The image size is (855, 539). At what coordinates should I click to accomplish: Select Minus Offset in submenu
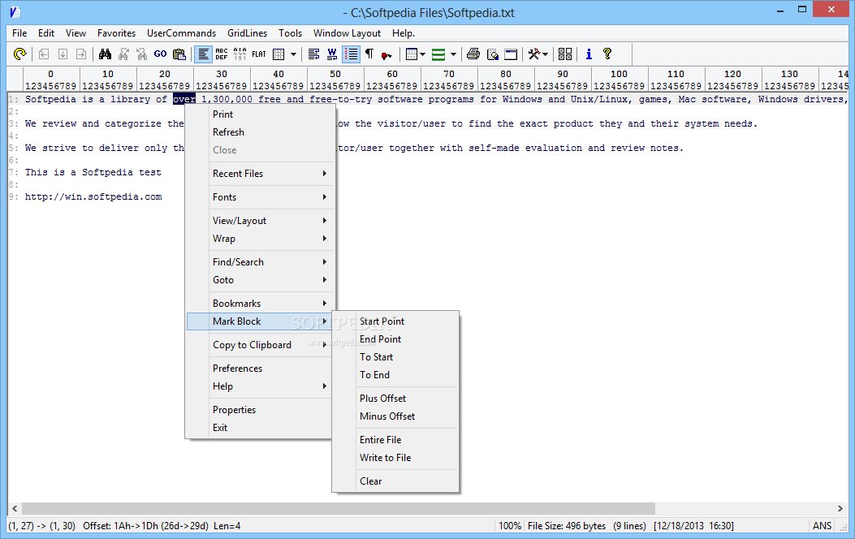point(396,417)
